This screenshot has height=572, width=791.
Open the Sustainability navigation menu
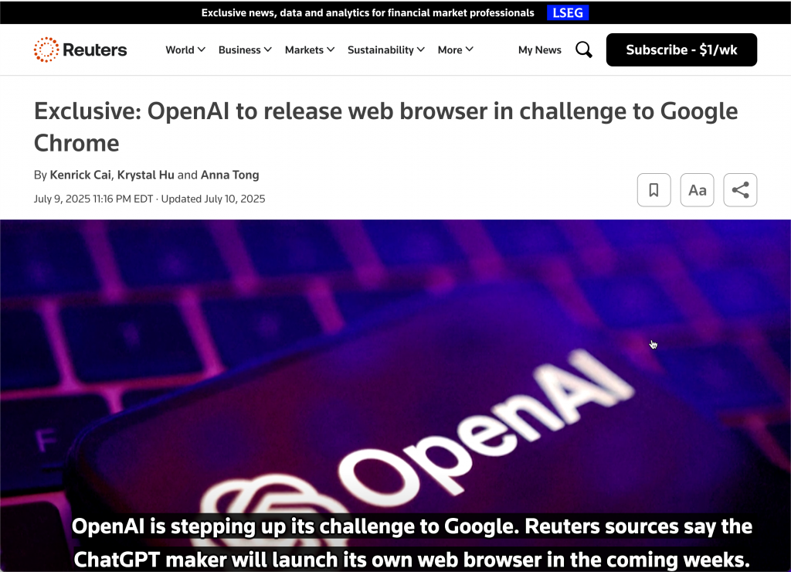pos(385,50)
